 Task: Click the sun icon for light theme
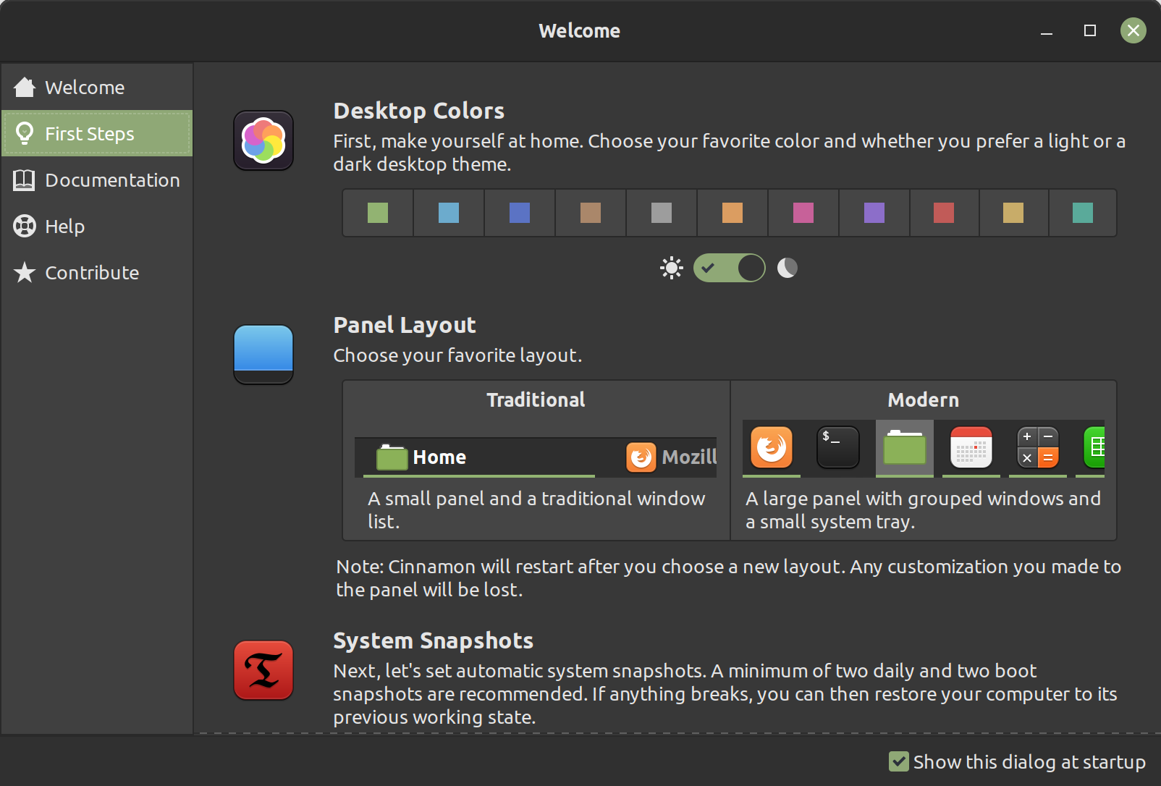coord(671,268)
